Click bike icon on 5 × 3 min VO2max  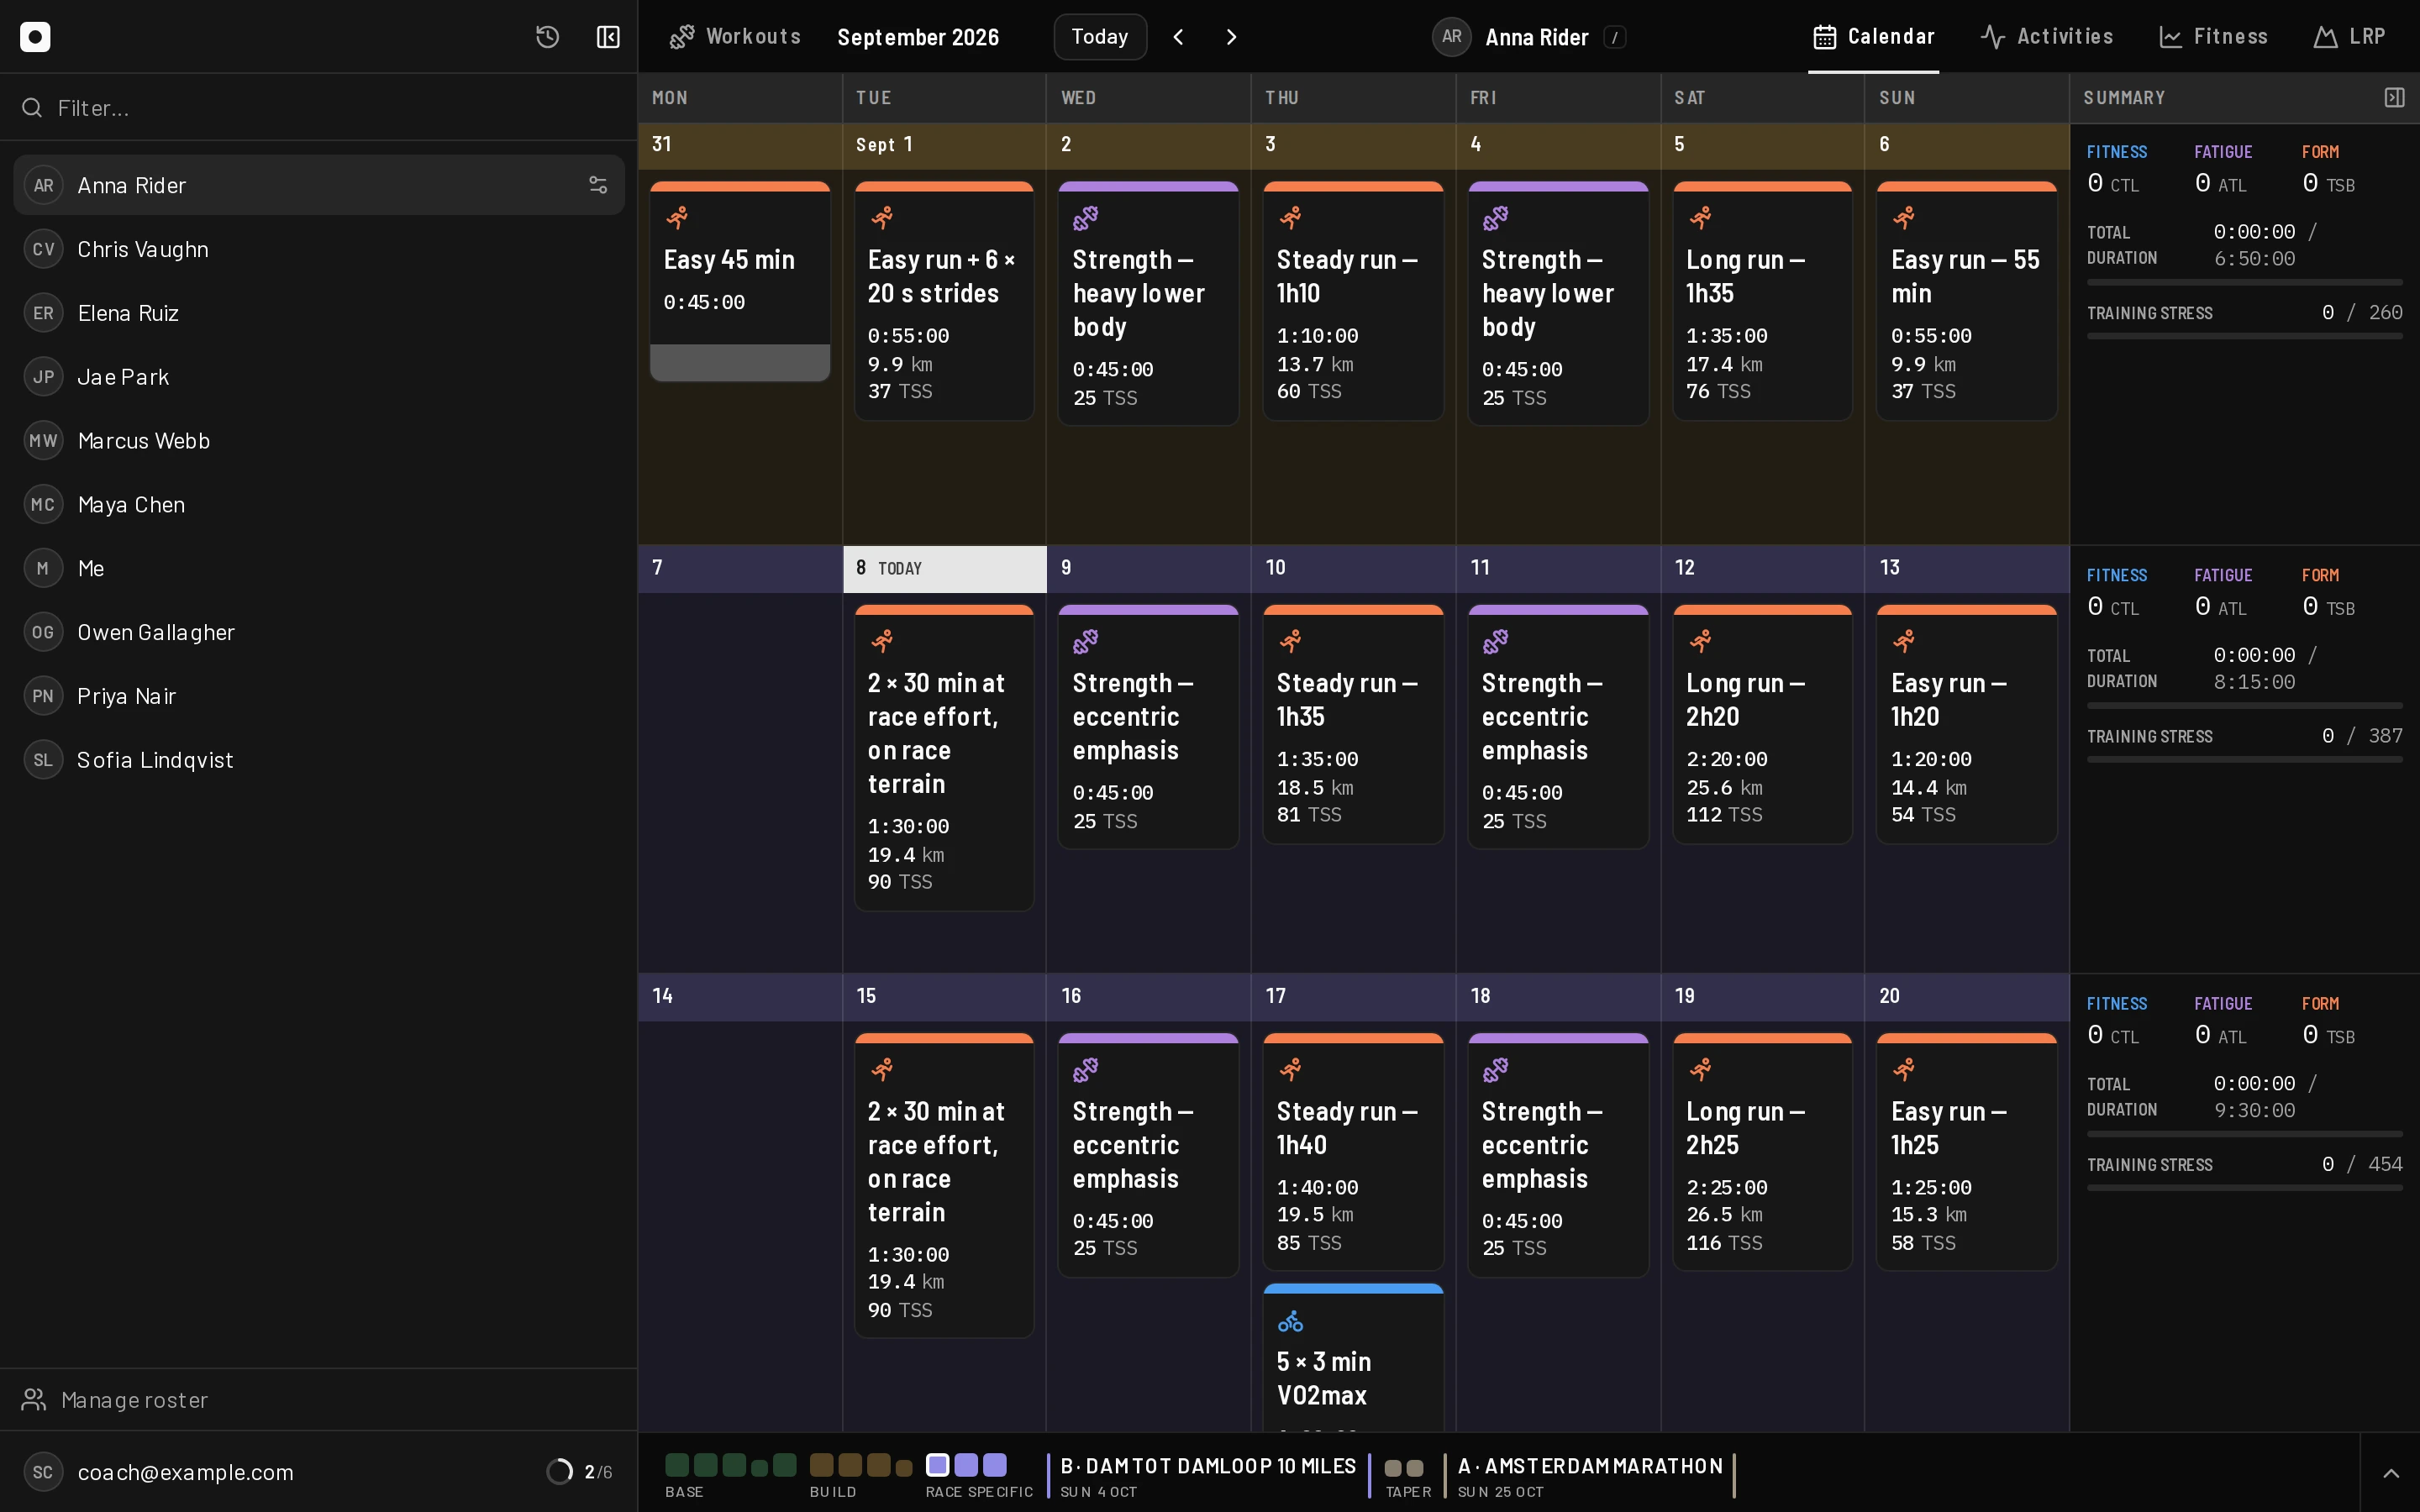tap(1290, 1321)
